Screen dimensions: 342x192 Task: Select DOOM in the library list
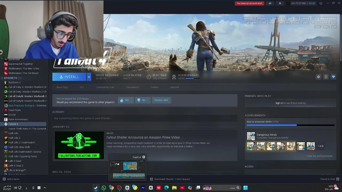pyautogui.click(x=12, y=115)
